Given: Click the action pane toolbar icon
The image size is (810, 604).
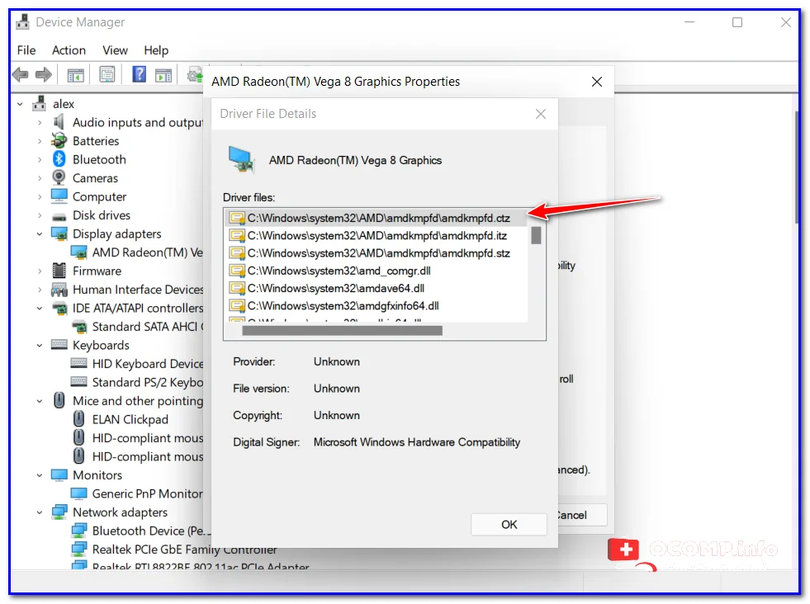Looking at the screenshot, I should pos(163,75).
